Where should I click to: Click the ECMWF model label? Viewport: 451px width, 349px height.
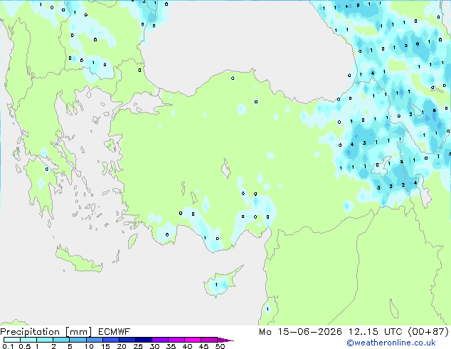115,332
